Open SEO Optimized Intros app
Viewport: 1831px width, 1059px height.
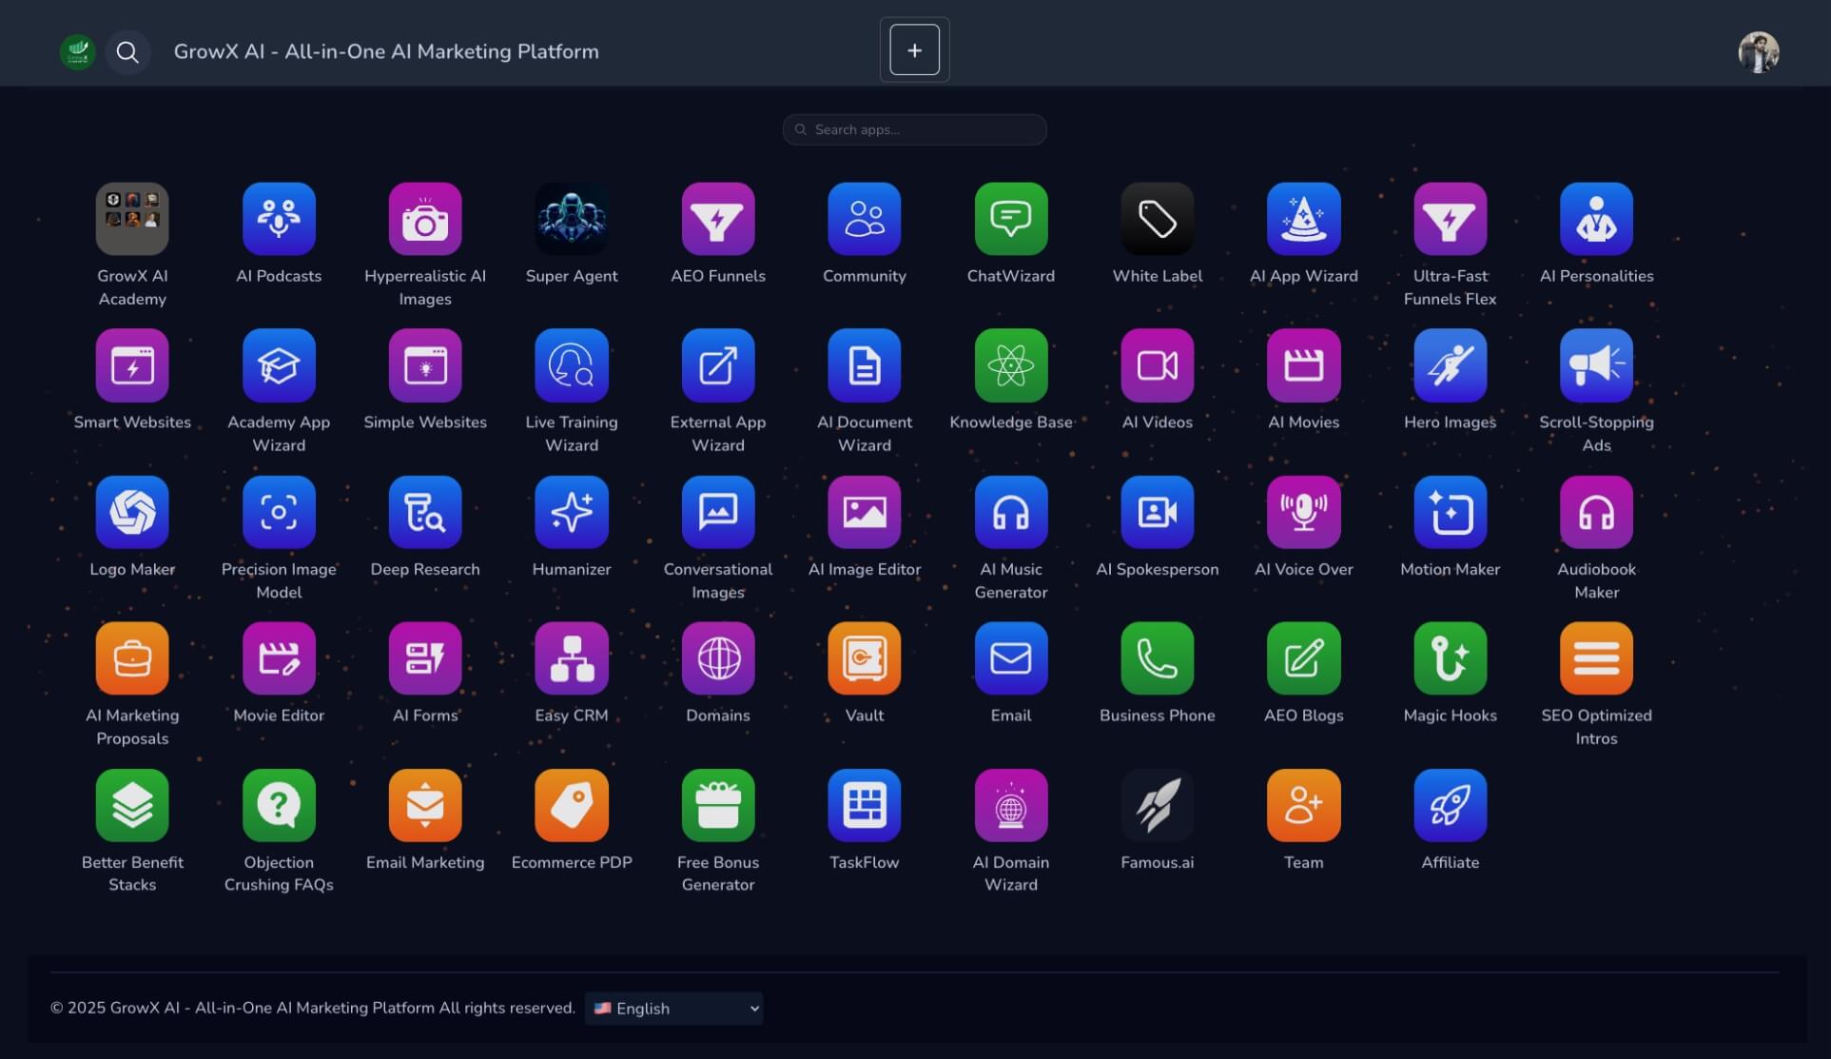click(1597, 658)
